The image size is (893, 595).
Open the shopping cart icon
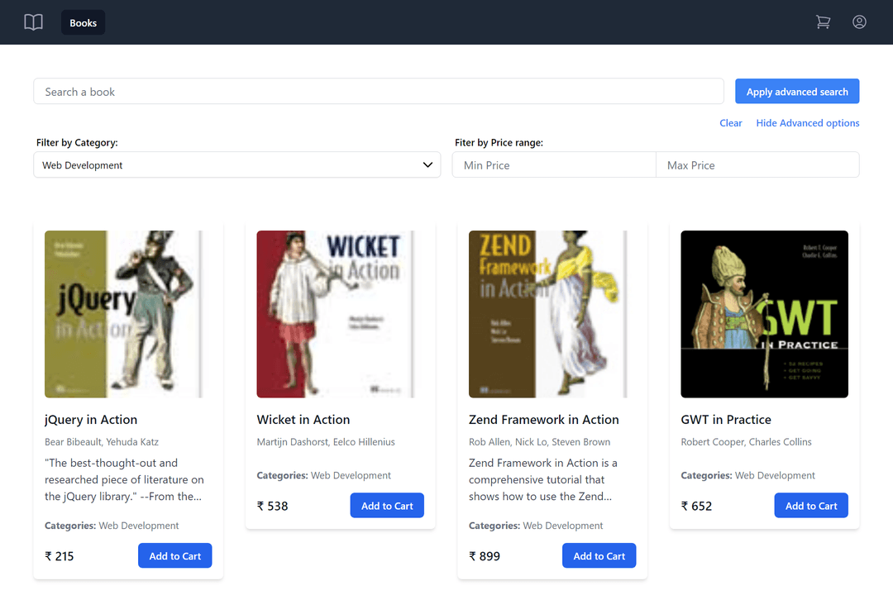click(x=823, y=22)
